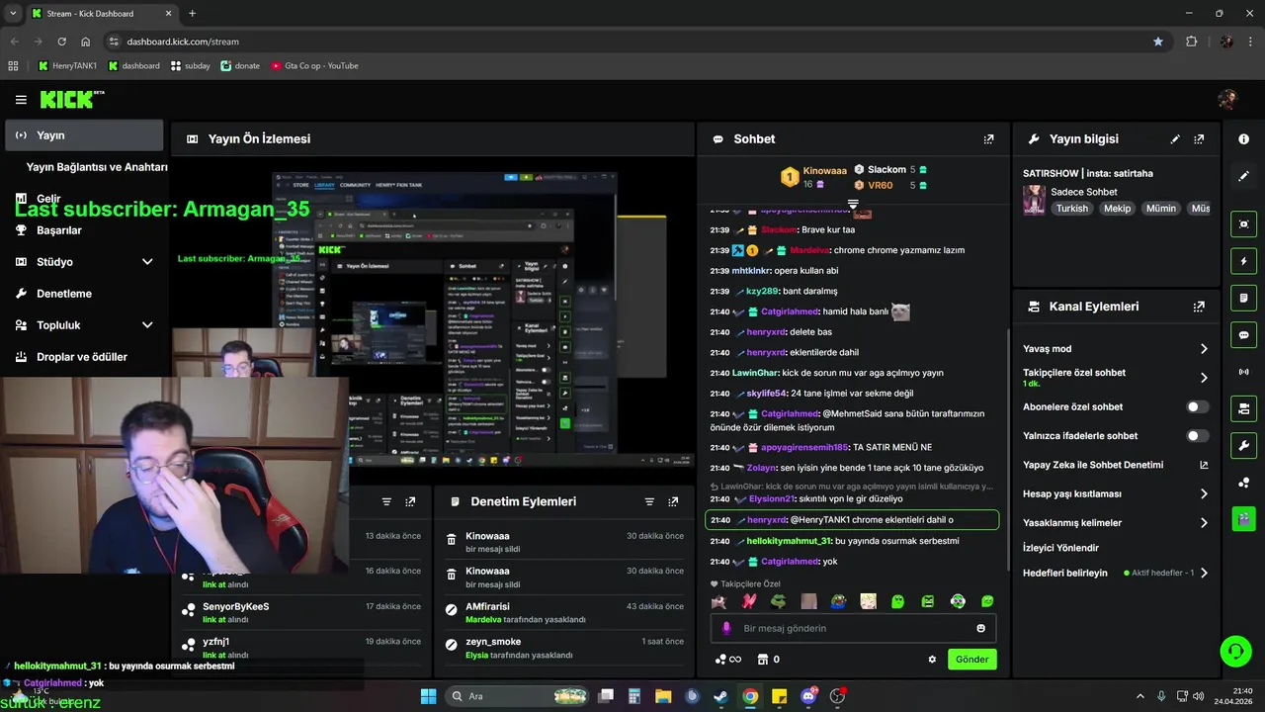
Task: Click the Turkish tag chip
Action: coord(1071,209)
